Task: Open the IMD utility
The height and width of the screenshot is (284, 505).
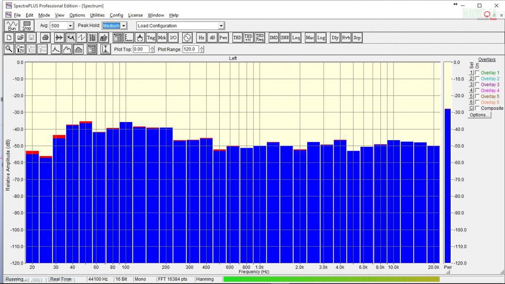Action: click(x=274, y=37)
